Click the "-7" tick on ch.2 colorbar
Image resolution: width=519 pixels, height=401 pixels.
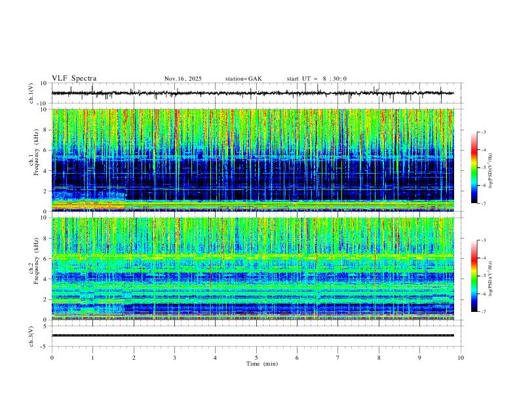484,312
